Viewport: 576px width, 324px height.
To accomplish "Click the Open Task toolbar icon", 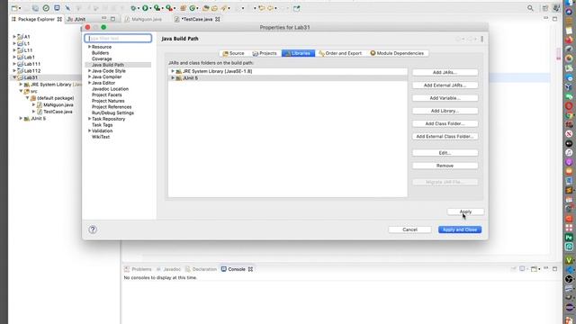I will [214, 8].
